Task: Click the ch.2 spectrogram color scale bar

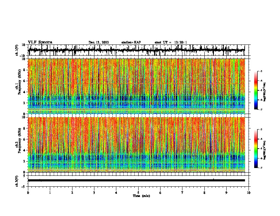Action: point(256,149)
